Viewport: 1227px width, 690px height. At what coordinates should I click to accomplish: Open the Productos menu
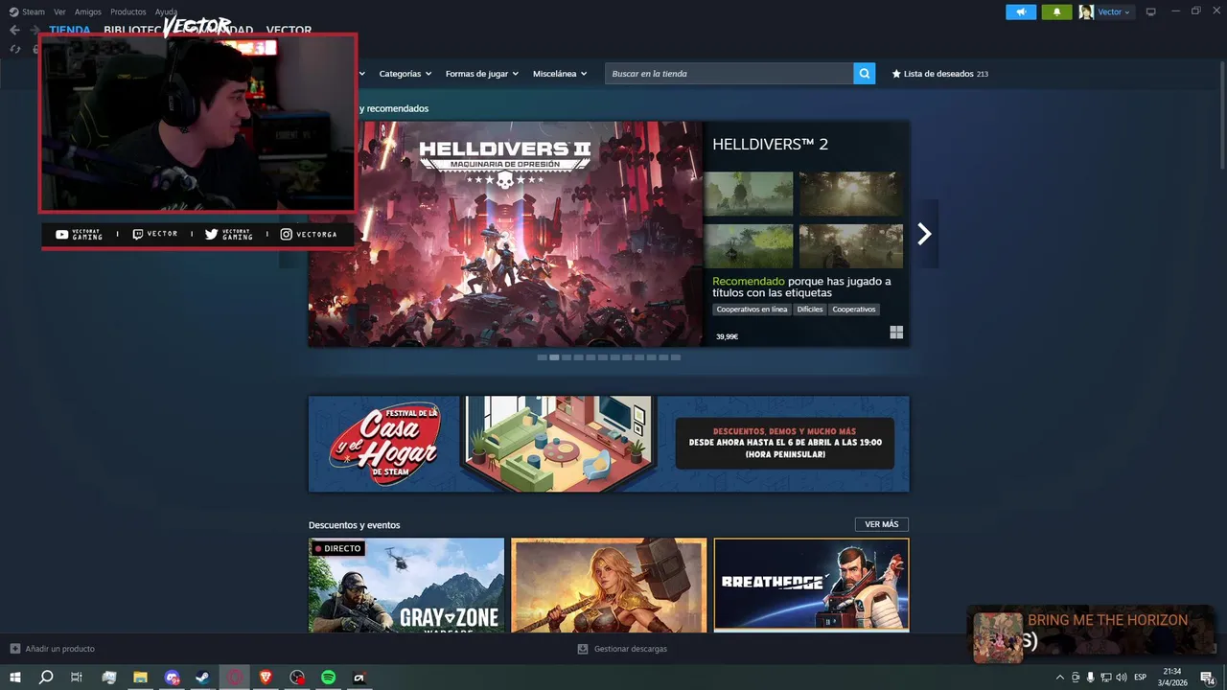click(x=128, y=11)
